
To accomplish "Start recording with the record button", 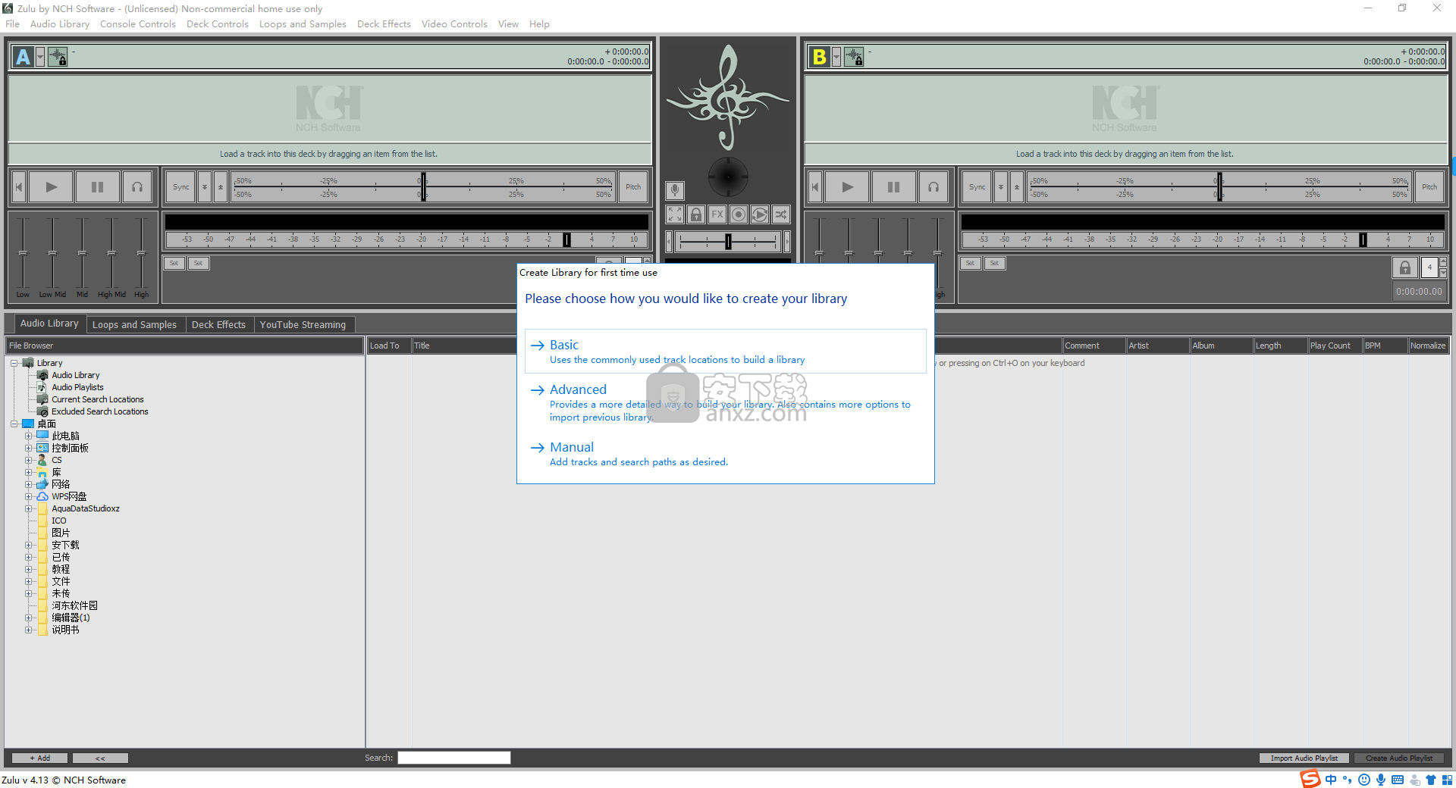I will click(x=739, y=214).
